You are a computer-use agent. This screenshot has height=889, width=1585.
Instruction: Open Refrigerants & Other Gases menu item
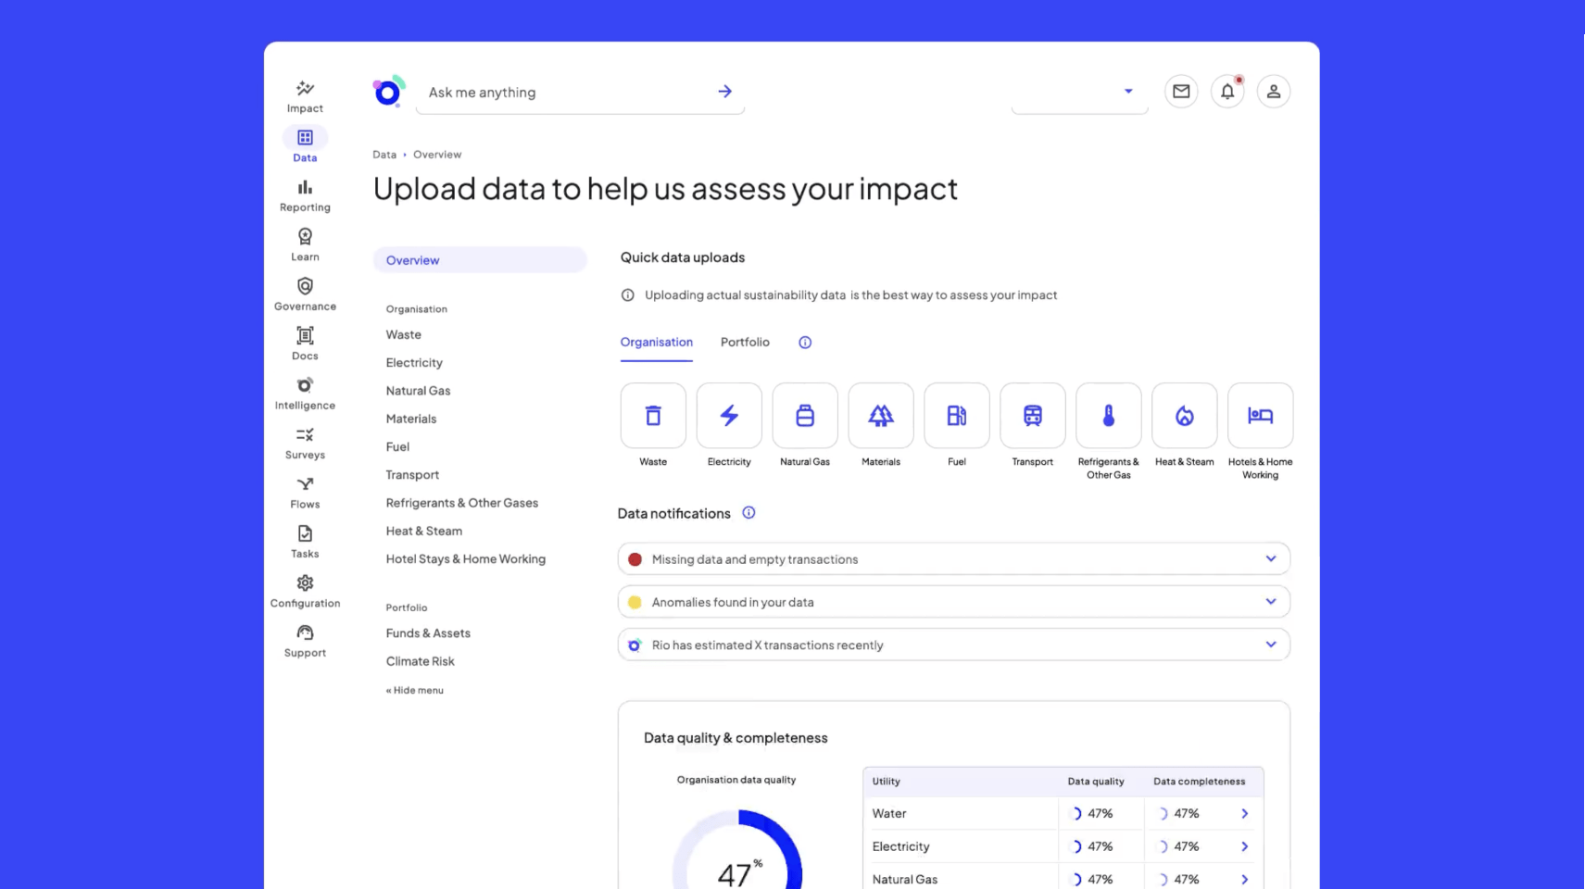(462, 503)
